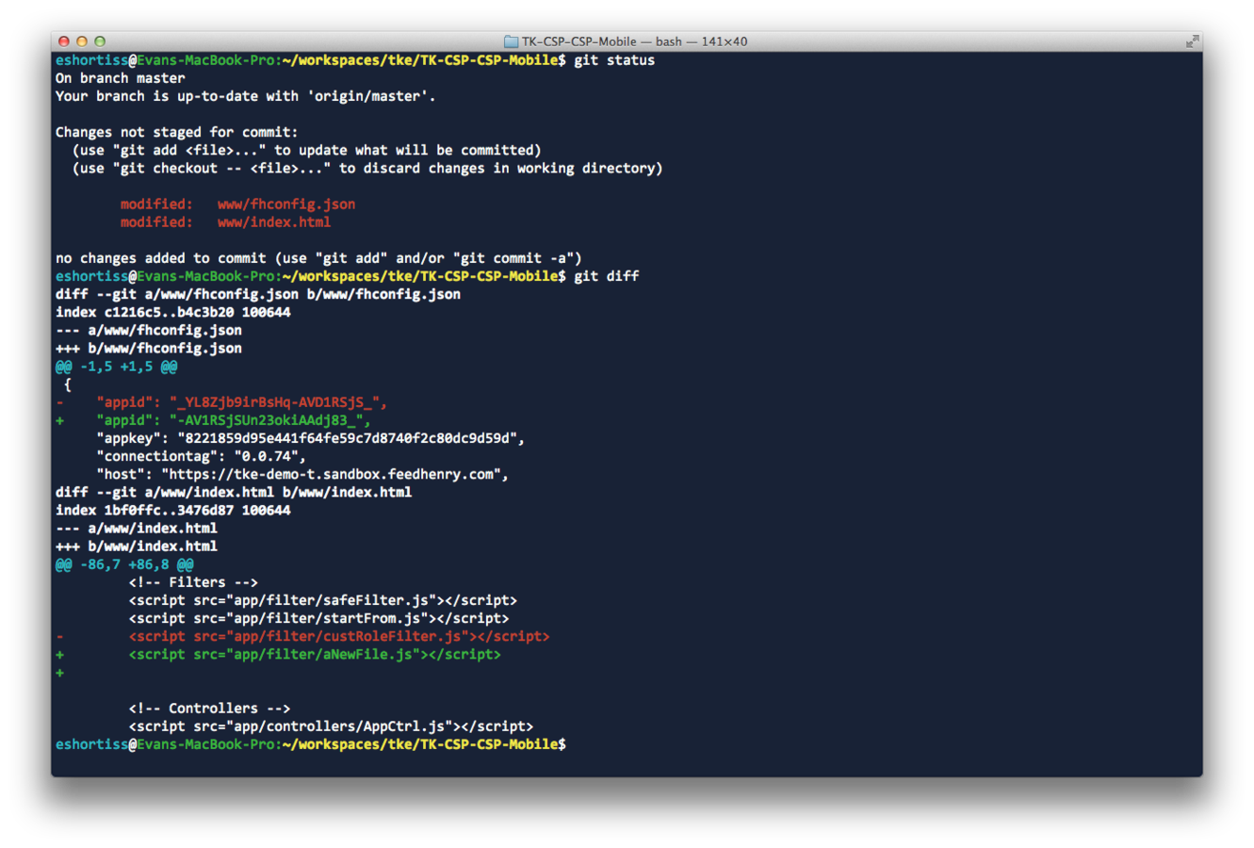The width and height of the screenshot is (1254, 848).
Task: Click the removed 'custRoleFilter.js' script line
Action: 302,636
